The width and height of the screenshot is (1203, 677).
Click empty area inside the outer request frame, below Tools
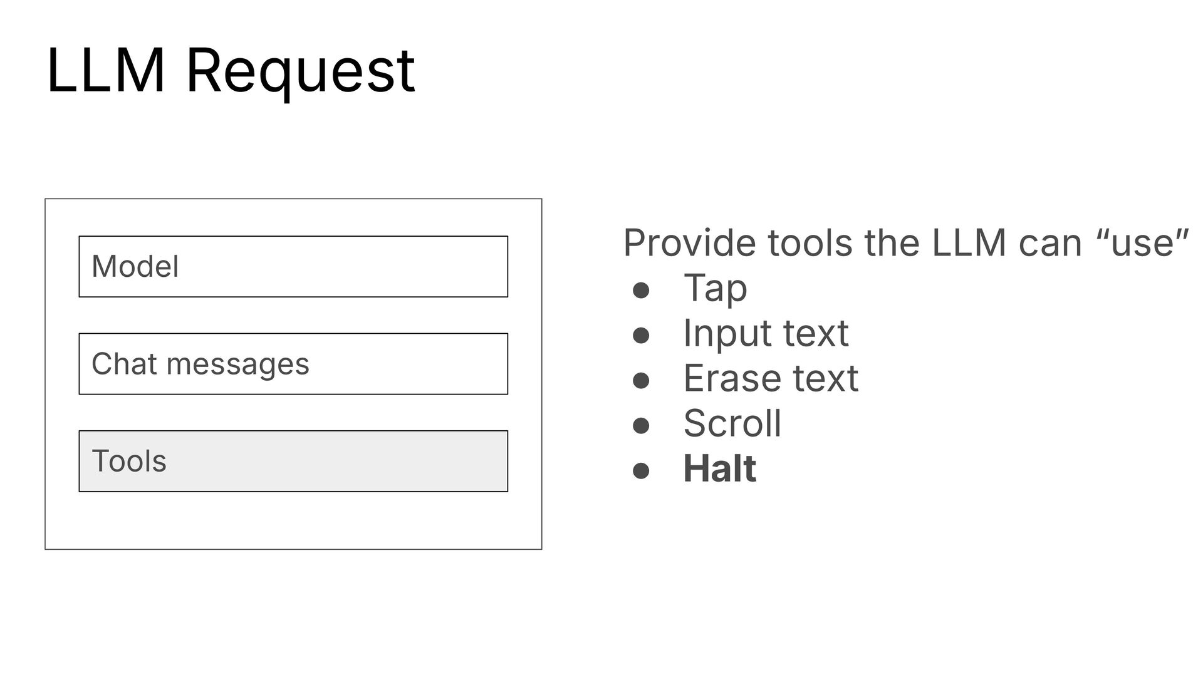(293, 521)
